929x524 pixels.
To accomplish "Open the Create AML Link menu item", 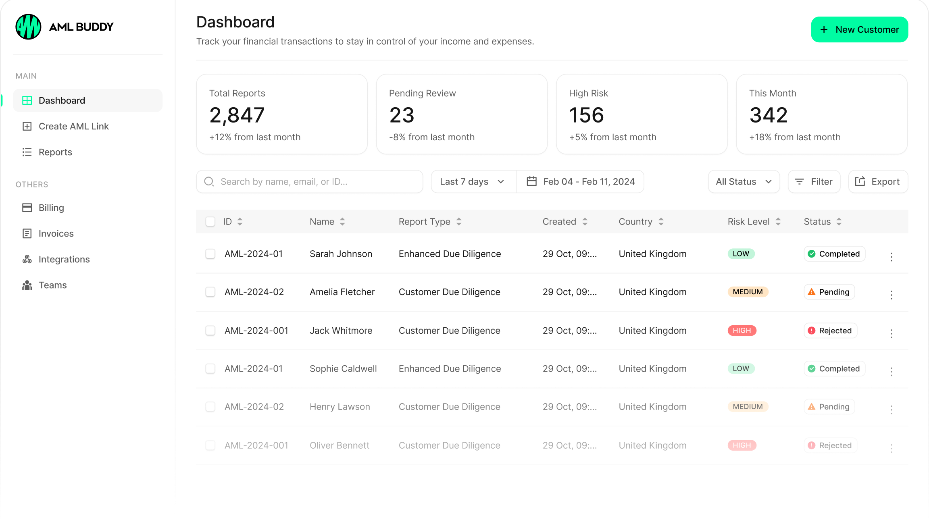I will coord(73,127).
